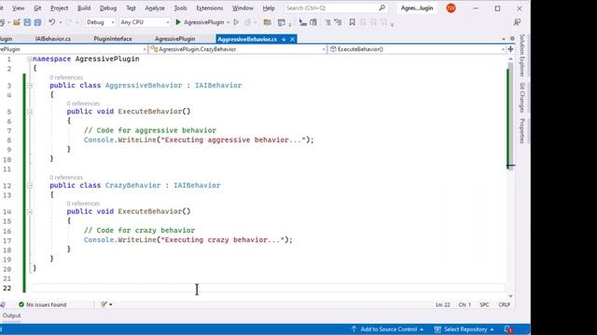
Task: Collapse AggressiveBehavior's ExecuteBehavior method outline
Action: pyautogui.click(x=29, y=112)
